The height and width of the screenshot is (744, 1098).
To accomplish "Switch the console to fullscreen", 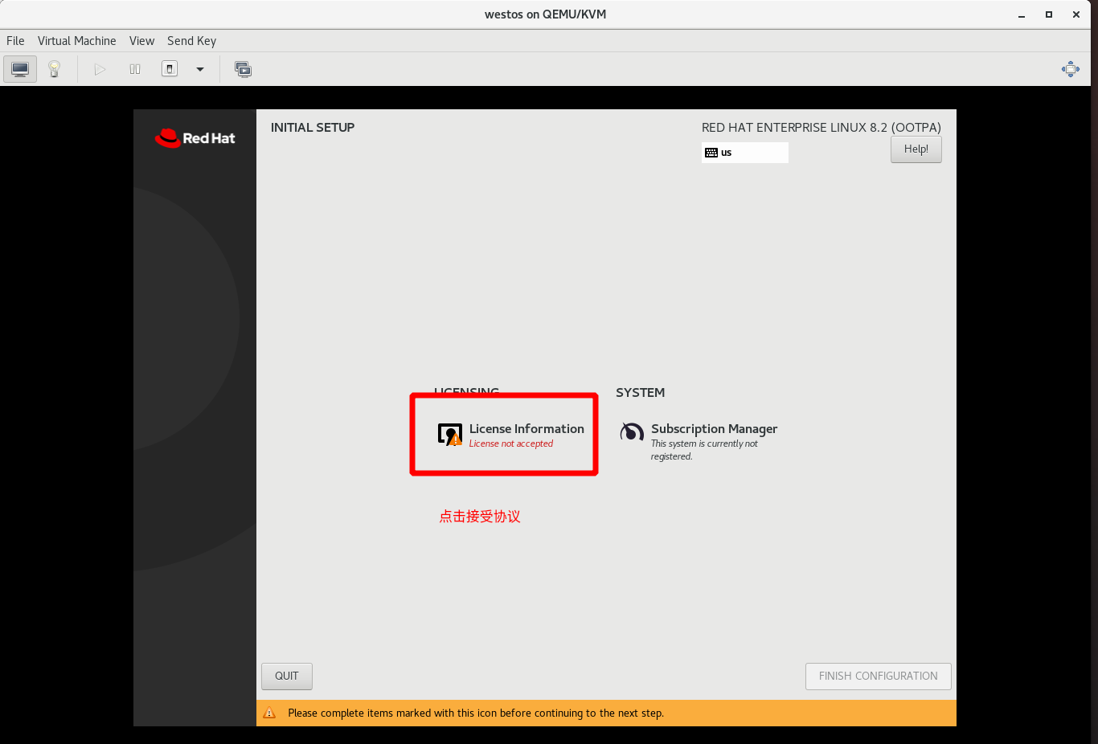I will coord(1070,69).
